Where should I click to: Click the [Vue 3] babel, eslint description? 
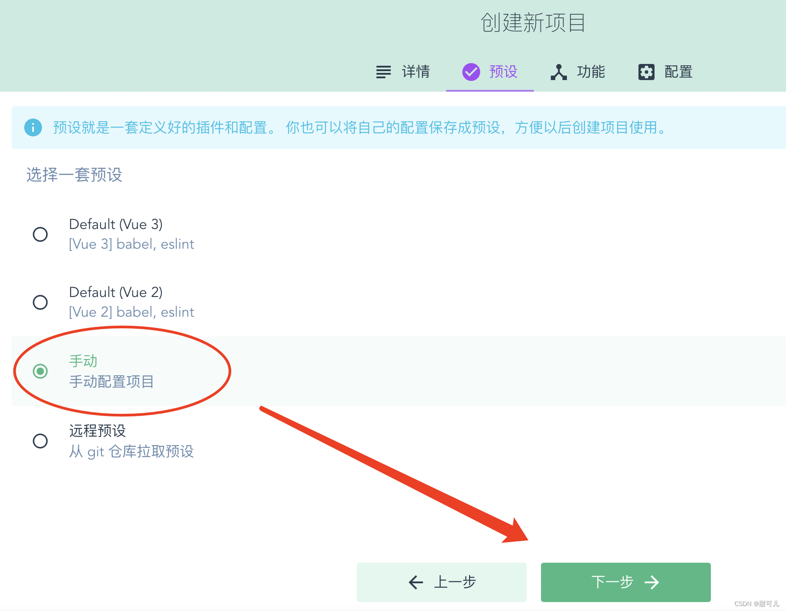click(x=131, y=244)
